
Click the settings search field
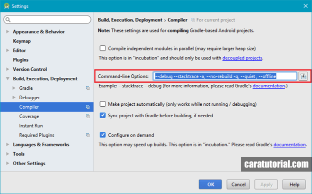pyautogui.click(x=47, y=19)
